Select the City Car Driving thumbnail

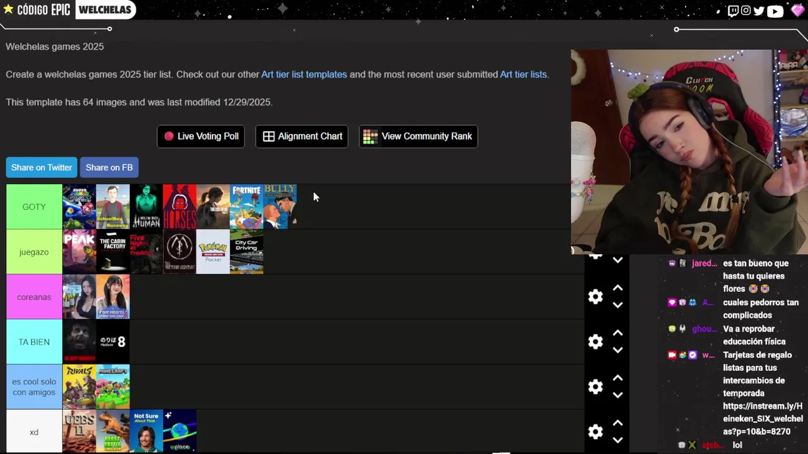coord(246,252)
